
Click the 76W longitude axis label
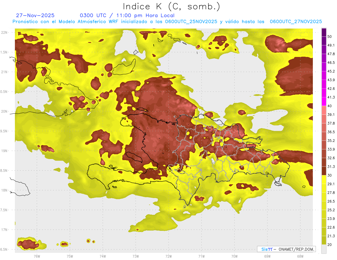[37, 256]
